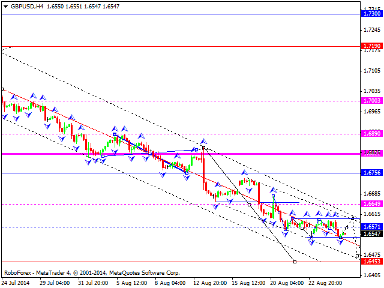Click the RoboForex MetaTrader 4 copyright text
The image size is (384, 288).
point(92,273)
